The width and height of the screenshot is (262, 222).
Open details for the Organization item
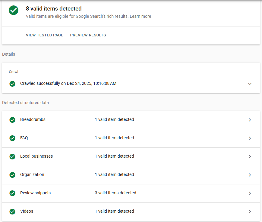click(x=250, y=175)
